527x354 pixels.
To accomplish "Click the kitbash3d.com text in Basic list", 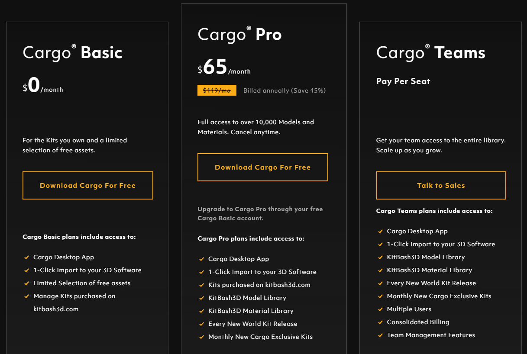I will [x=56, y=309].
